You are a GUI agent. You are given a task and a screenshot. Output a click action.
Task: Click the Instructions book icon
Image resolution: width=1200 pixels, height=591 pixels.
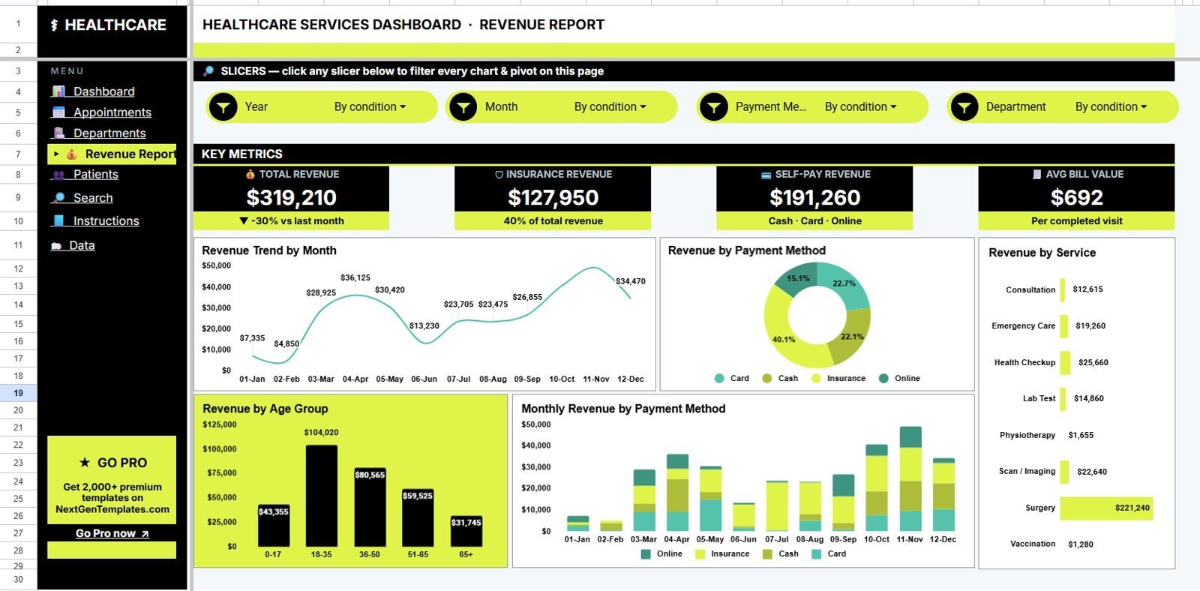58,221
